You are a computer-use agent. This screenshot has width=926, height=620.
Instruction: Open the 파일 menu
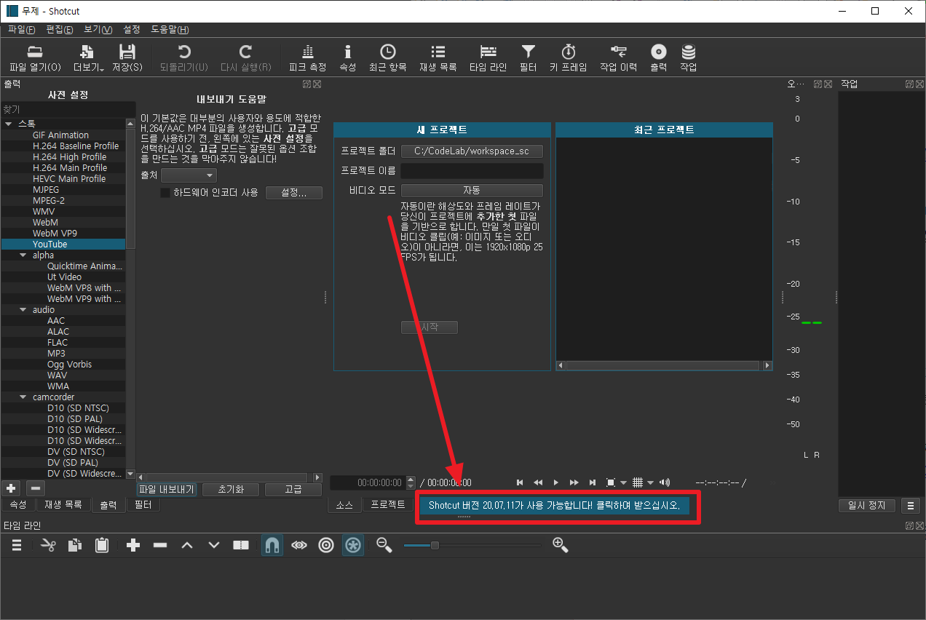21,30
